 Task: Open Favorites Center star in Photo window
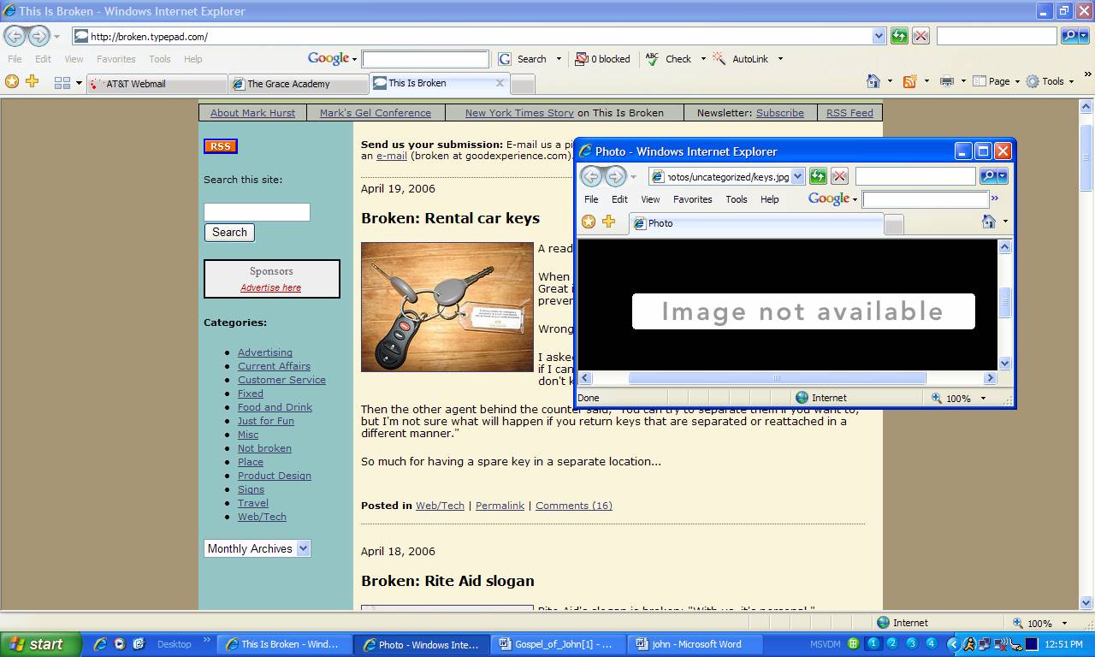589,222
